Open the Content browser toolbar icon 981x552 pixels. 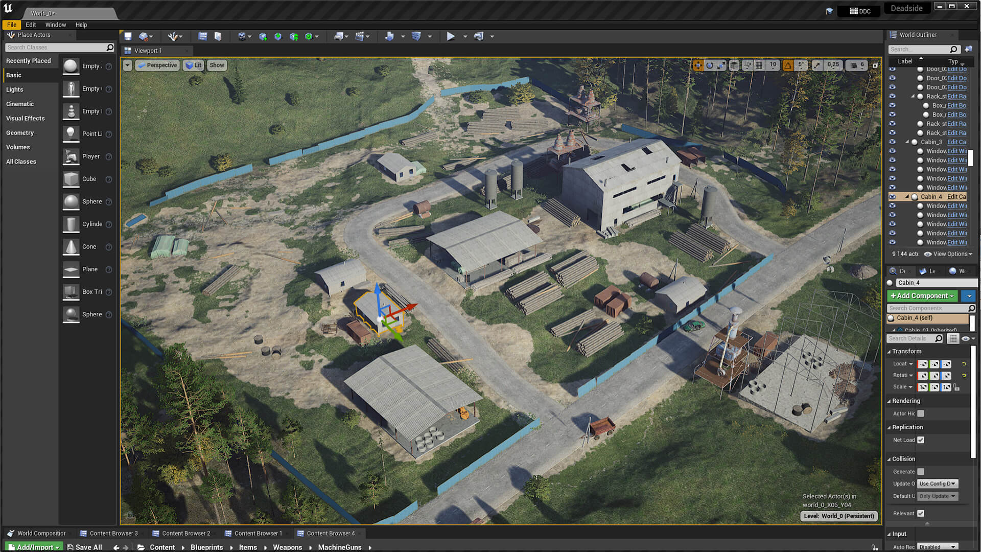203,36
